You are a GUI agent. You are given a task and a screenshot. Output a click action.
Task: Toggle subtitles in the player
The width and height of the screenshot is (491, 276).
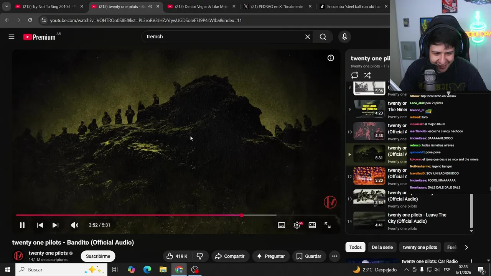click(282, 225)
